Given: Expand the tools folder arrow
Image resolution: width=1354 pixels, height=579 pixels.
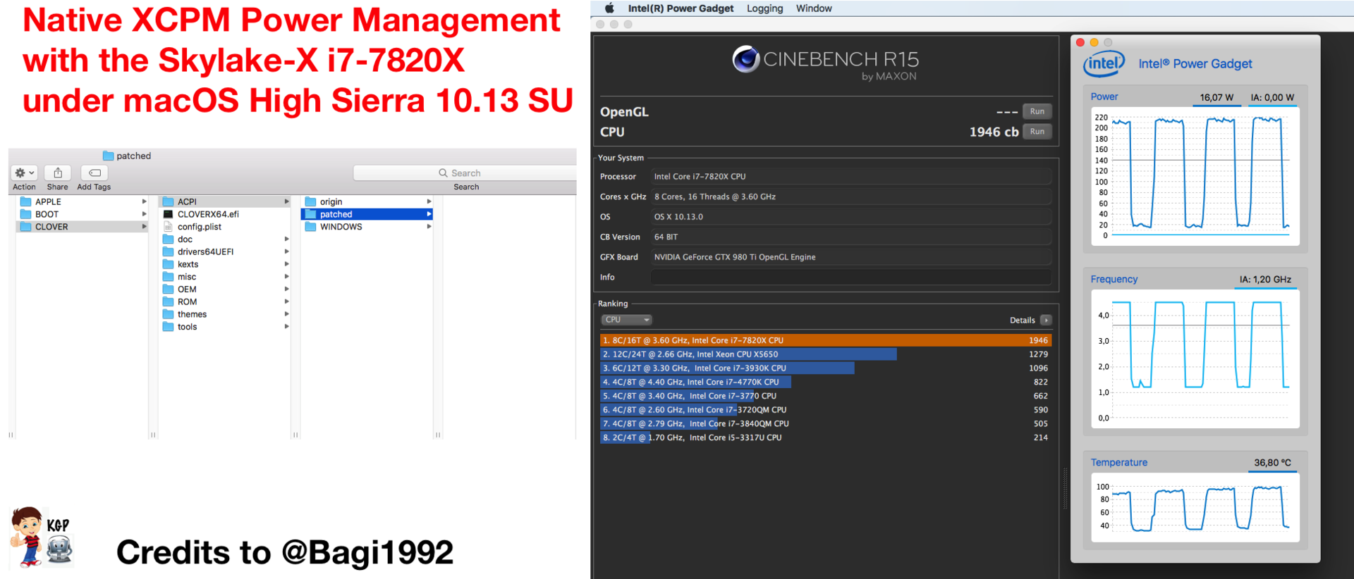Looking at the screenshot, I should [286, 327].
